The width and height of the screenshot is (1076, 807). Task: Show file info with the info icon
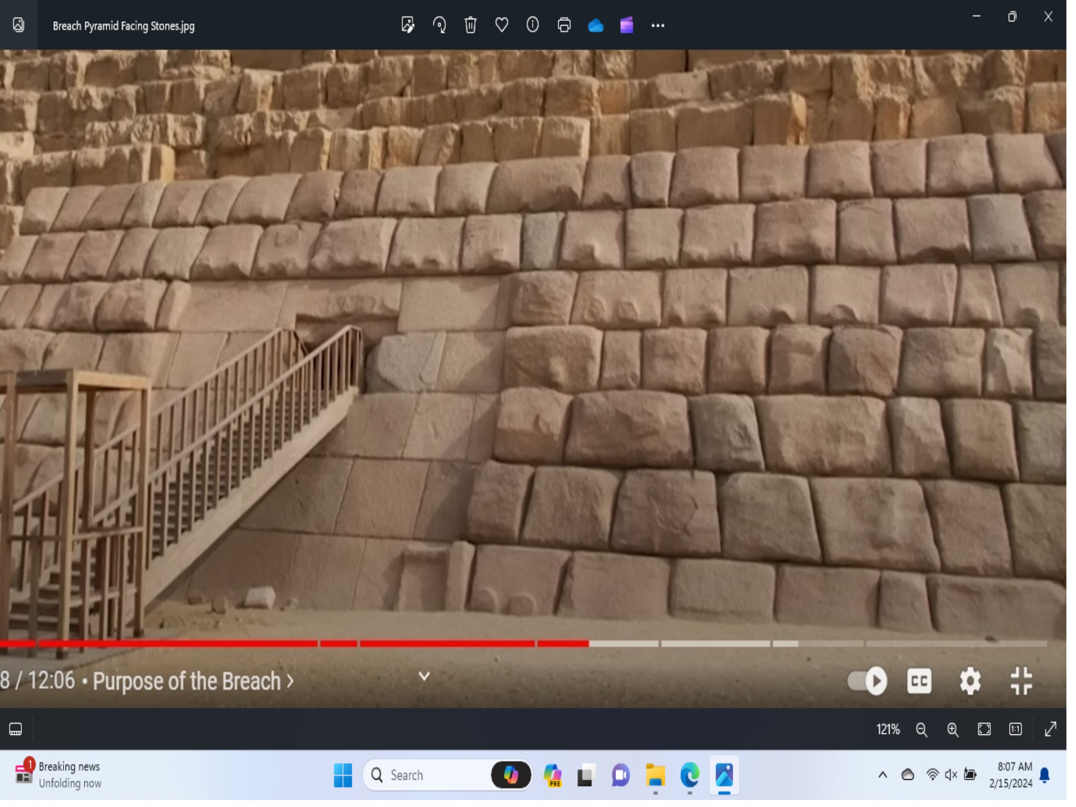(537, 25)
